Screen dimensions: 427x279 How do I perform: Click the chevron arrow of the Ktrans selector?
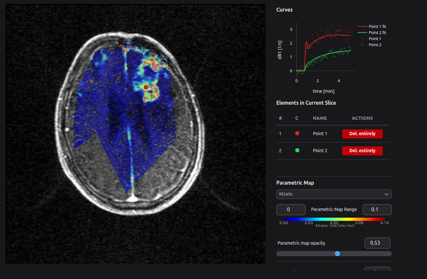[x=386, y=194]
